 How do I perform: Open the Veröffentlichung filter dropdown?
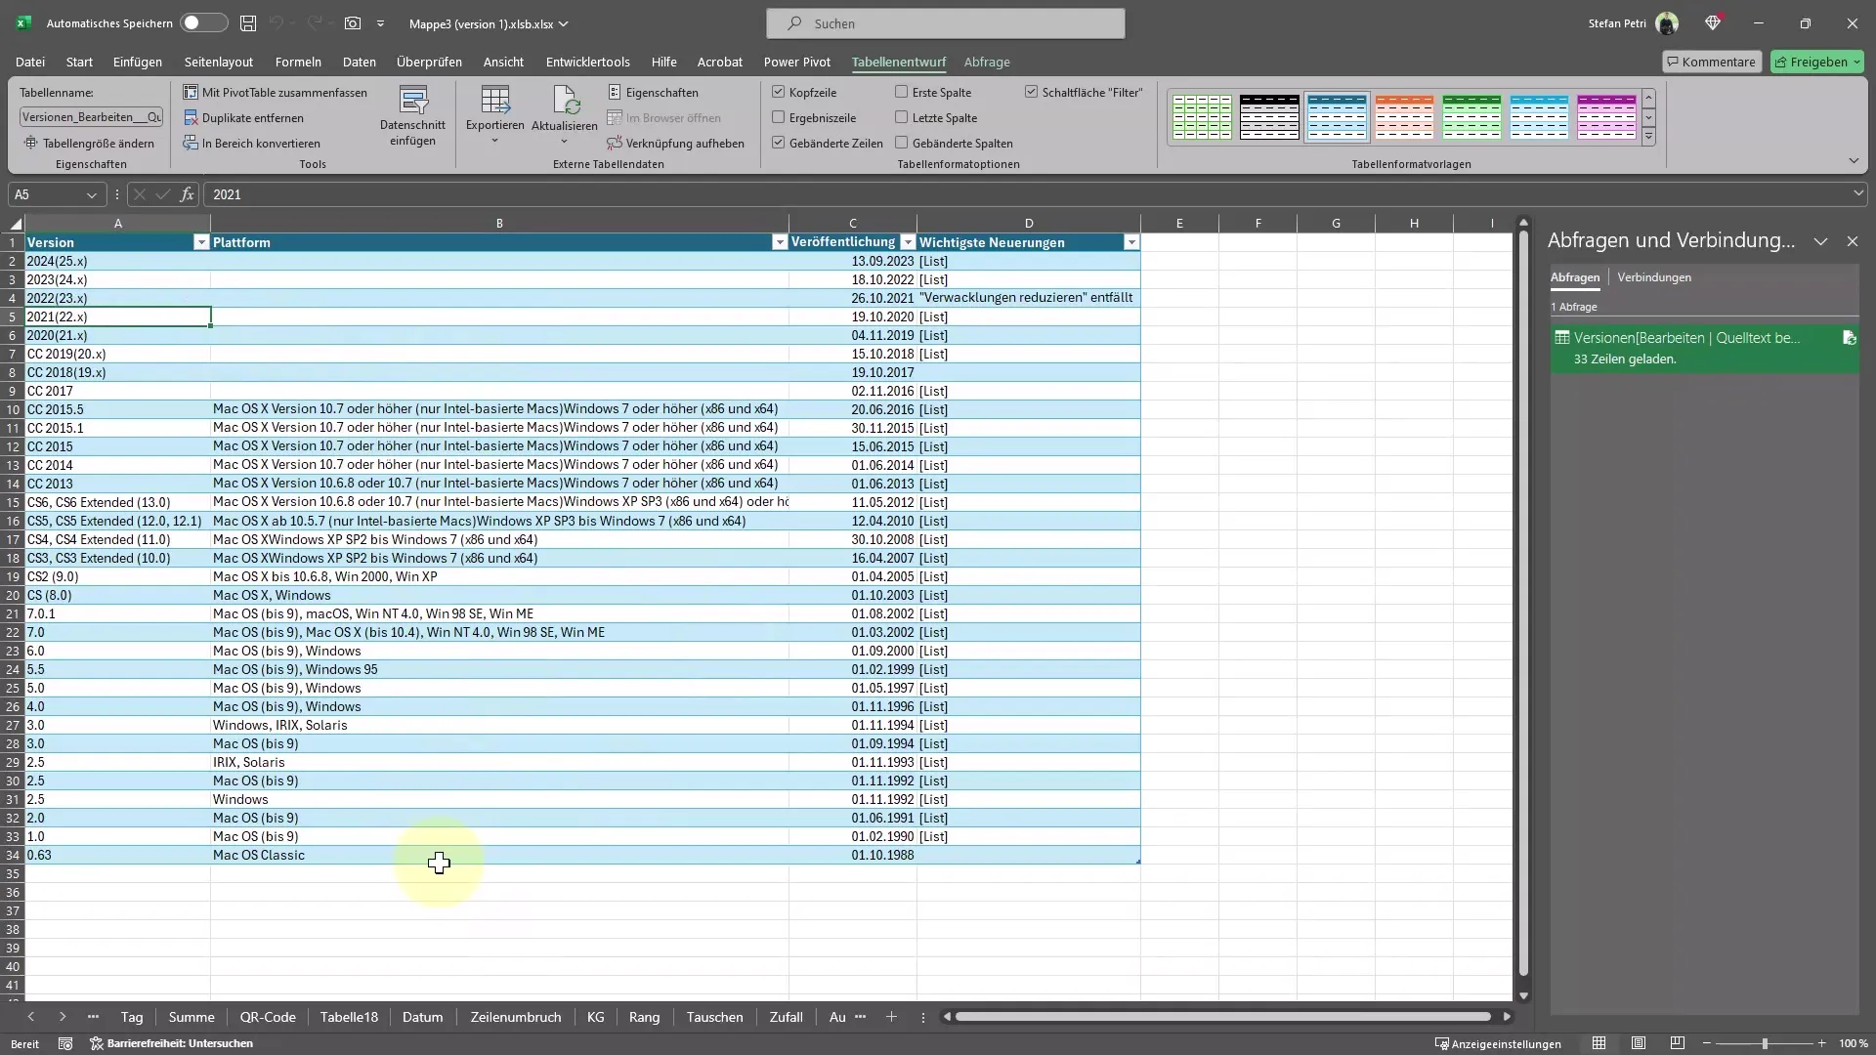[x=908, y=242]
